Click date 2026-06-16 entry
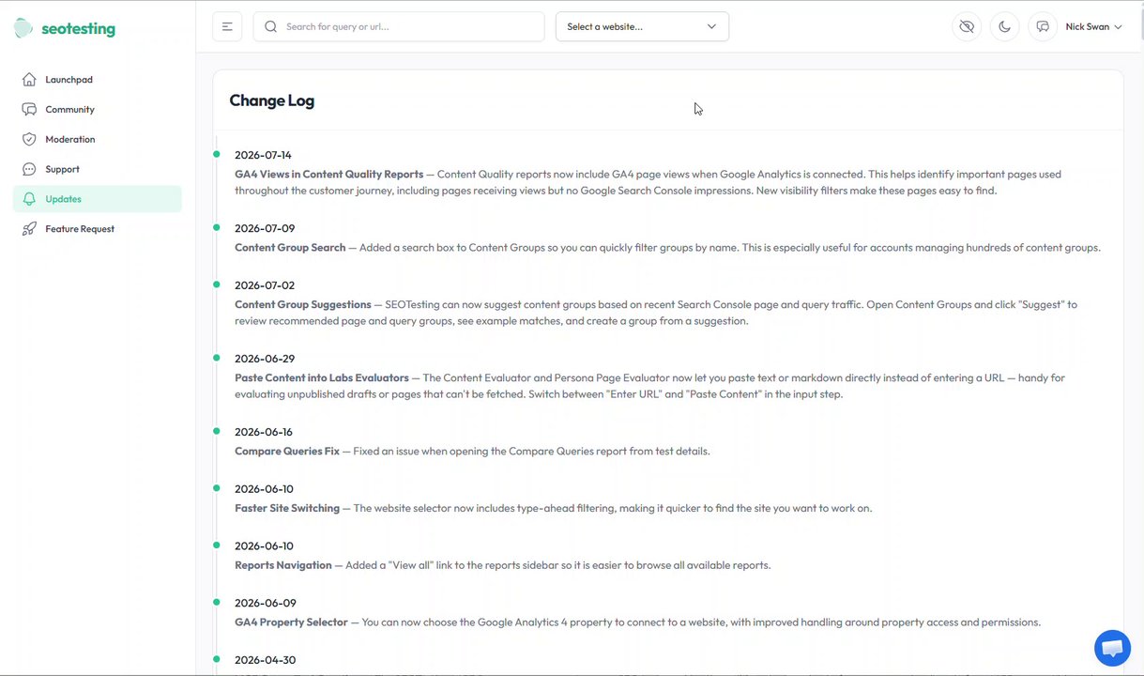This screenshot has width=1144, height=676. (264, 432)
